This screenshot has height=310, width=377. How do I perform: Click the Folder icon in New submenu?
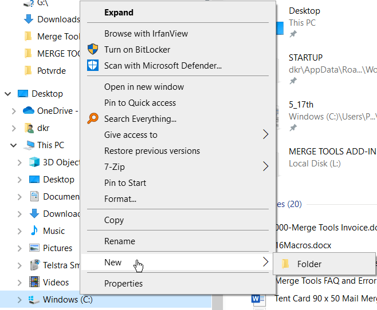coord(285,264)
